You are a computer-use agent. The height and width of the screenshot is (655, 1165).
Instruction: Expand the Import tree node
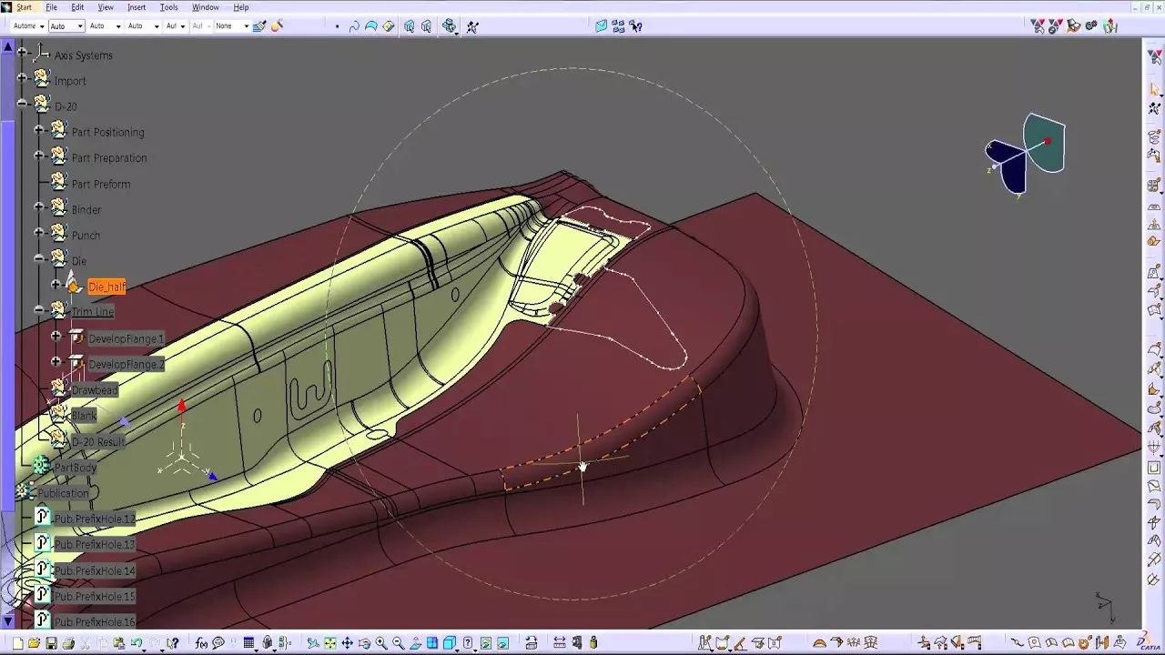tap(22, 78)
